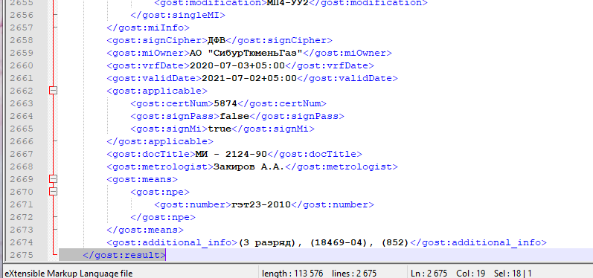Click the valid date 2021-07-02+05:00
The image size is (593, 278).
(249, 78)
